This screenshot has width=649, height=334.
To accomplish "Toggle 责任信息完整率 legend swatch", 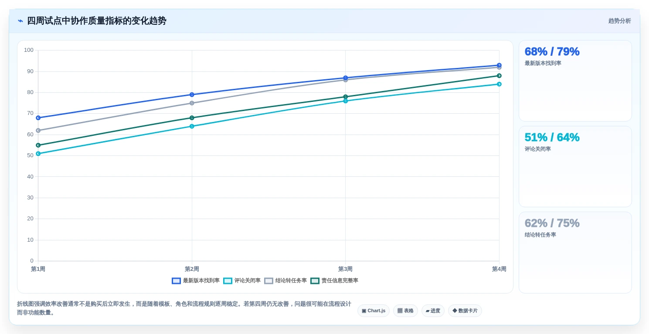I will pyautogui.click(x=315, y=281).
